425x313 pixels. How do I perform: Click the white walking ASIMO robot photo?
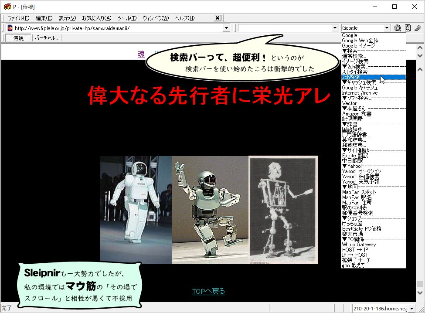[x=136, y=210]
